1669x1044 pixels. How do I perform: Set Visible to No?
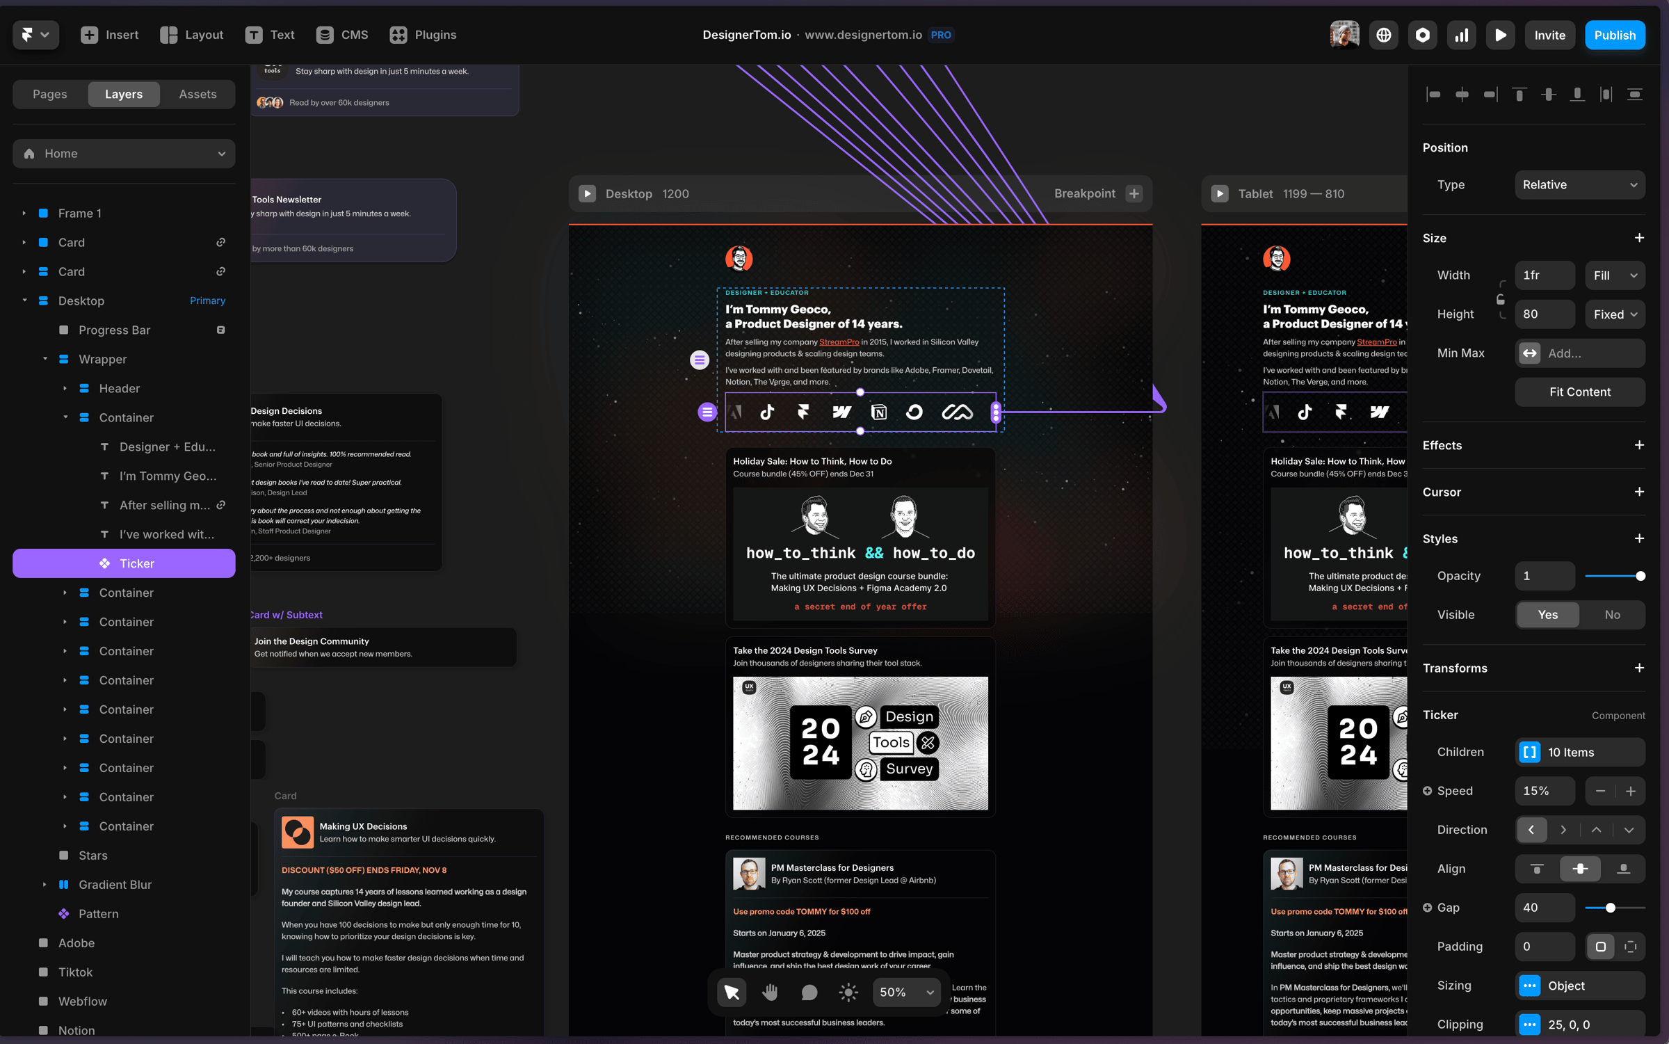tap(1612, 614)
